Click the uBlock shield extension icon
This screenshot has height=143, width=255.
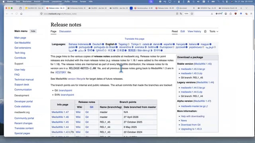235,14
